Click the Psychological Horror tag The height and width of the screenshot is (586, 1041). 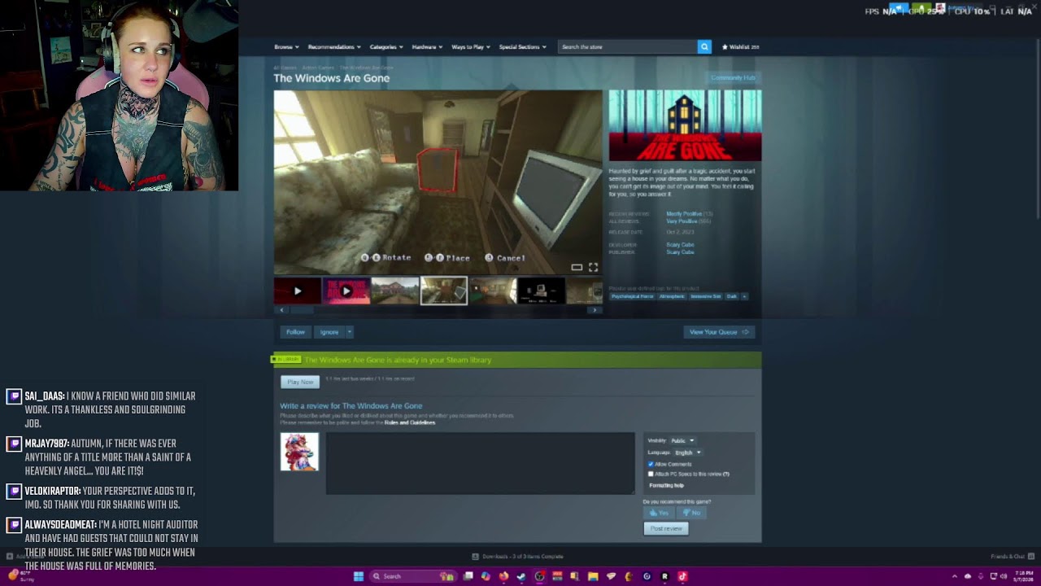tap(632, 296)
